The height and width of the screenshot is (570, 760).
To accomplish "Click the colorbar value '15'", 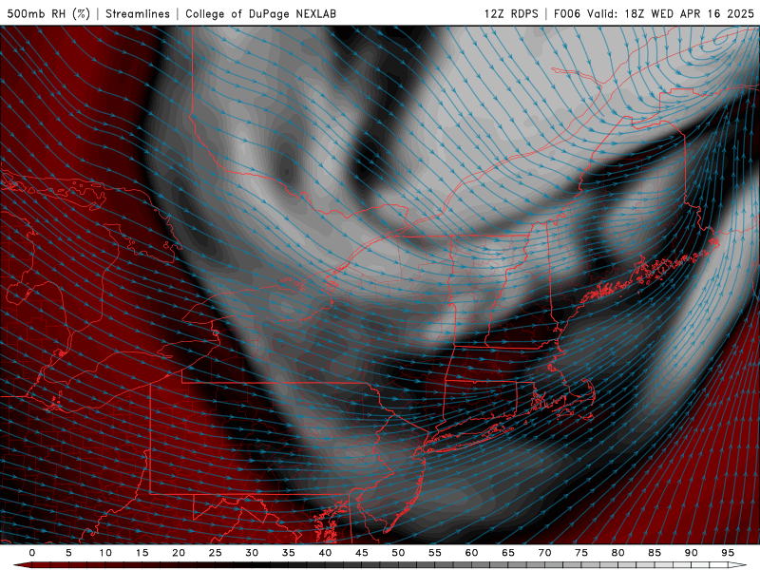I will click(x=142, y=553).
